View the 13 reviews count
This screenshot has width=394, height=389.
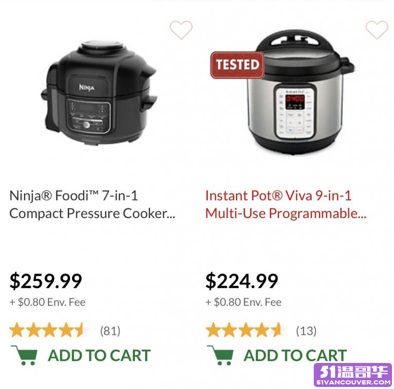[306, 331]
